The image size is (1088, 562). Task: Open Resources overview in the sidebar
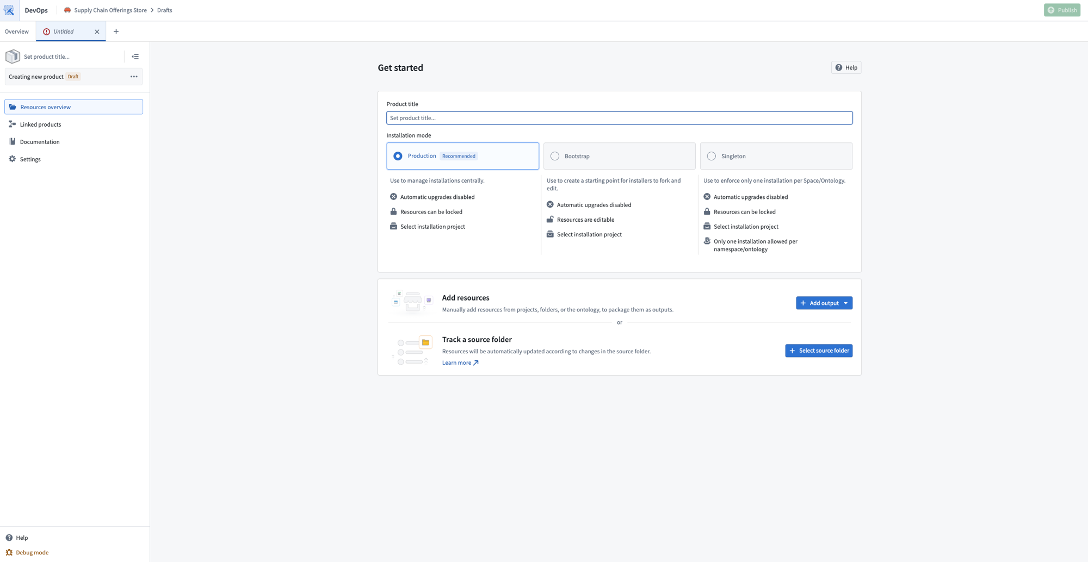(x=73, y=107)
